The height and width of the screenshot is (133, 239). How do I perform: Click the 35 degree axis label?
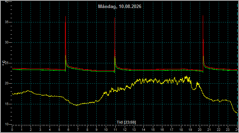coord(7,22)
